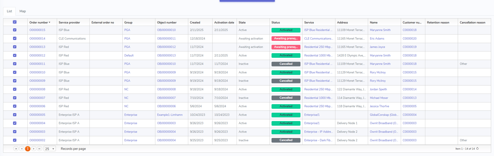494x156 pixels.
Task: Open customer Jessica Thorfve
Action: click(379, 106)
